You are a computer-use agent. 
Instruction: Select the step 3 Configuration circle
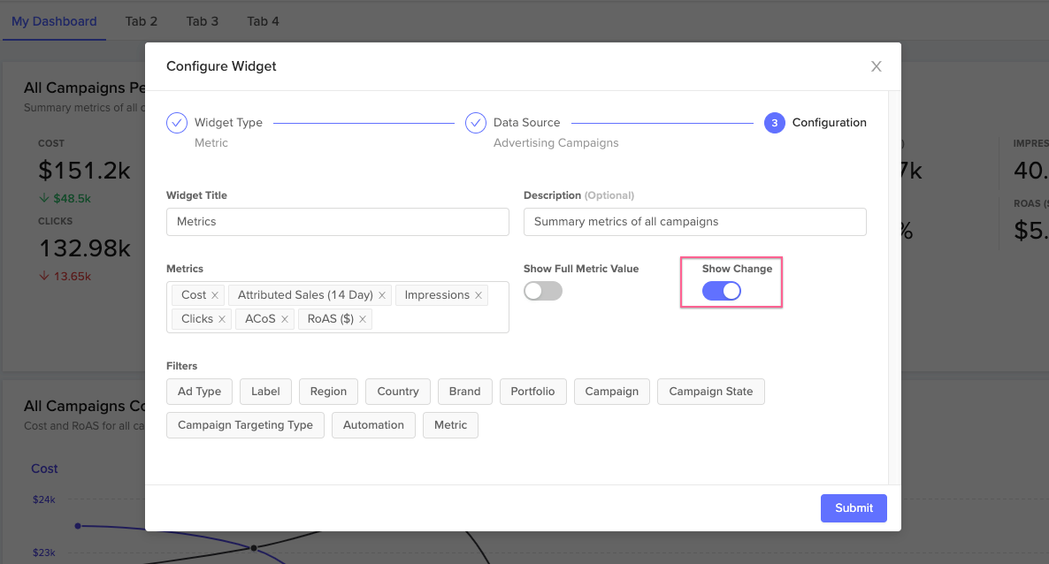pos(774,122)
